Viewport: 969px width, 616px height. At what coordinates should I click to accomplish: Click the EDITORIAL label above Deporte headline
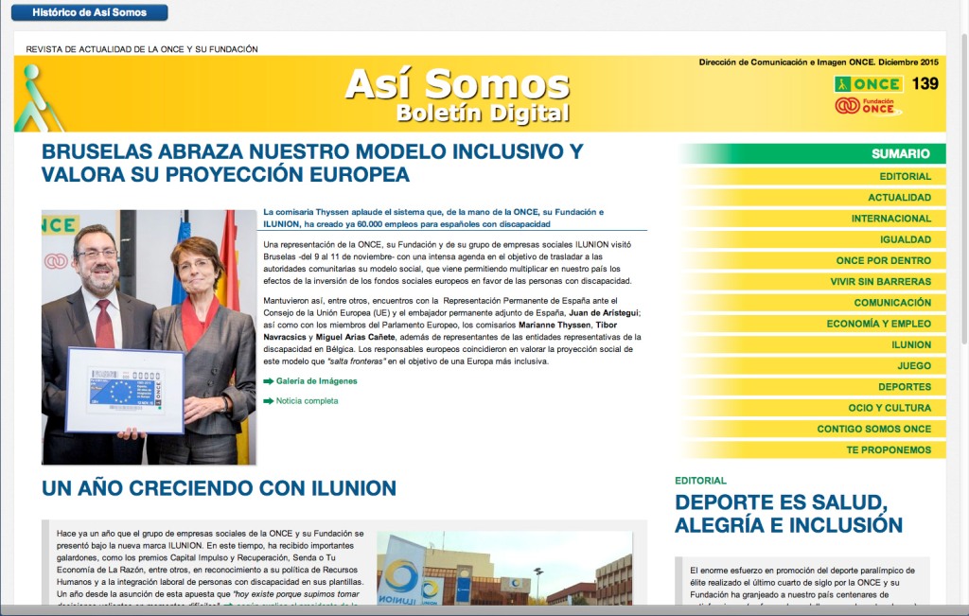[x=700, y=481]
